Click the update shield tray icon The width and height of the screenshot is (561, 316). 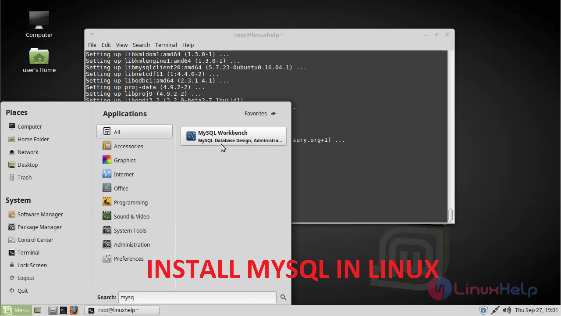pyautogui.click(x=483, y=310)
